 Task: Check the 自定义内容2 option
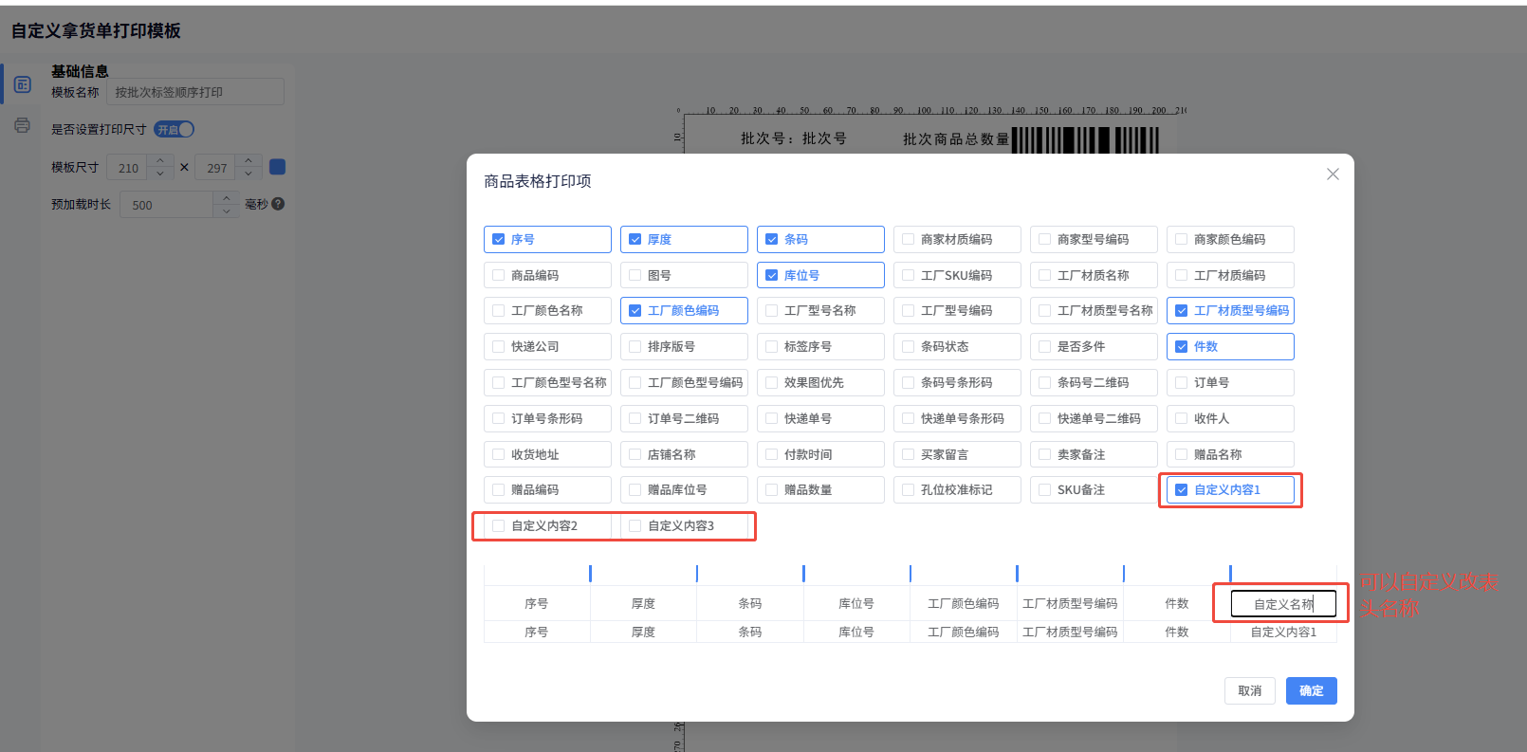pyautogui.click(x=499, y=525)
